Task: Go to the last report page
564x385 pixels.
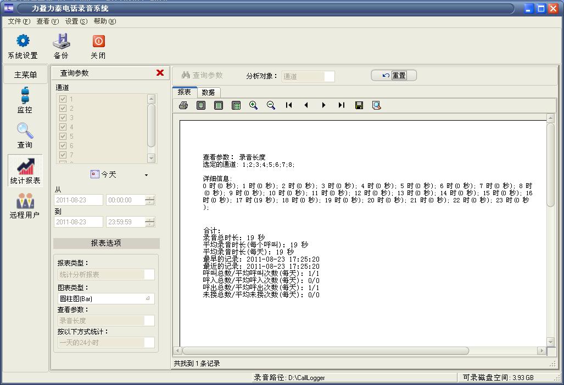Action: 341,105
